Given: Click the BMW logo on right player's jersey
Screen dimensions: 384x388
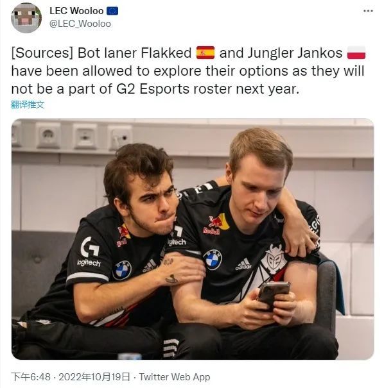Looking at the screenshot, I should click(213, 259).
